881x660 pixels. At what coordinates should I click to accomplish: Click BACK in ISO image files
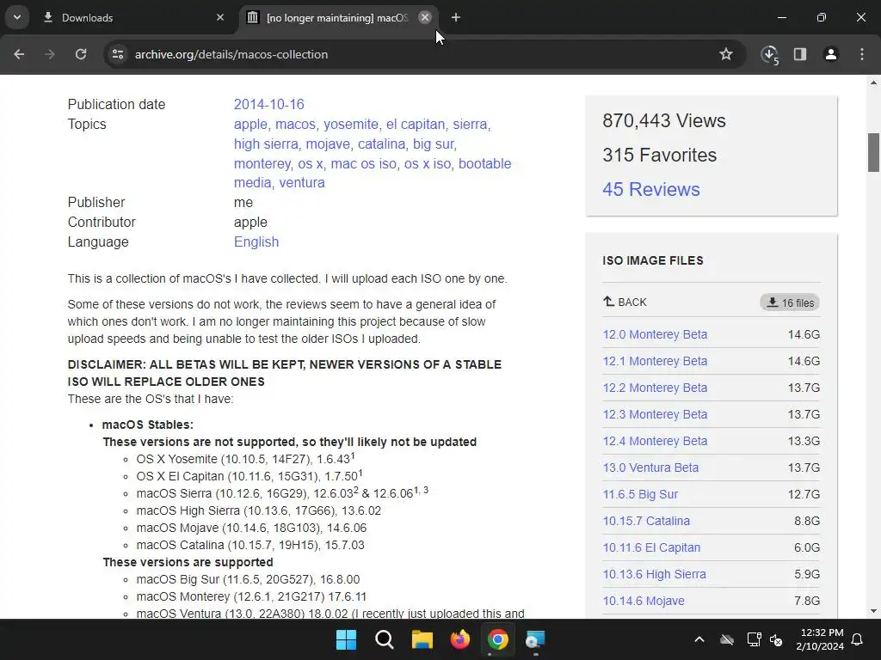(x=625, y=302)
